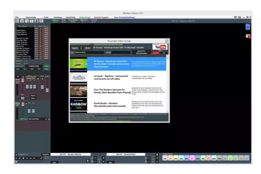Toggle the lock icon at the upper mixer's top left
This screenshot has height=174, width=261.
click(x=23, y=77)
